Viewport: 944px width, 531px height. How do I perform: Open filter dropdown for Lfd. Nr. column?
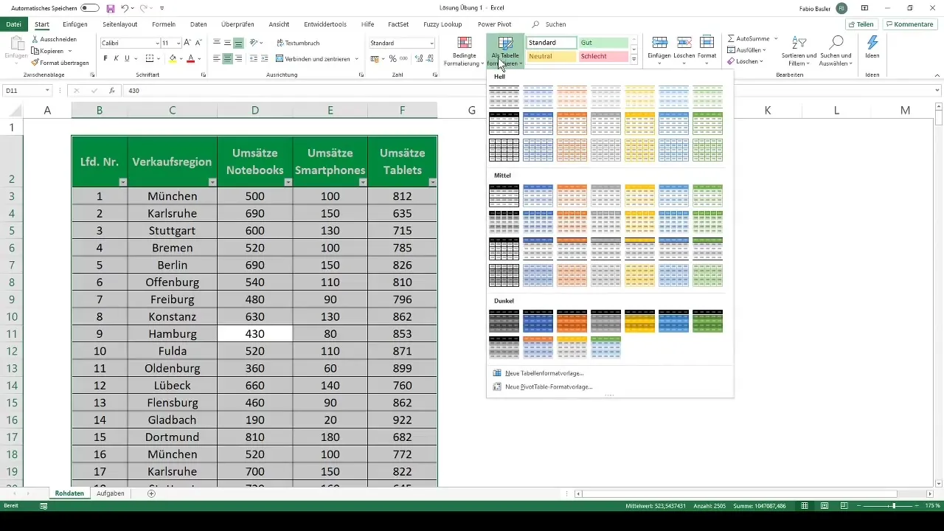click(122, 182)
